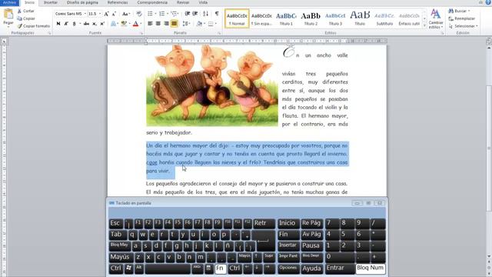
Task: Click the borders icon
Action: pos(211,24)
